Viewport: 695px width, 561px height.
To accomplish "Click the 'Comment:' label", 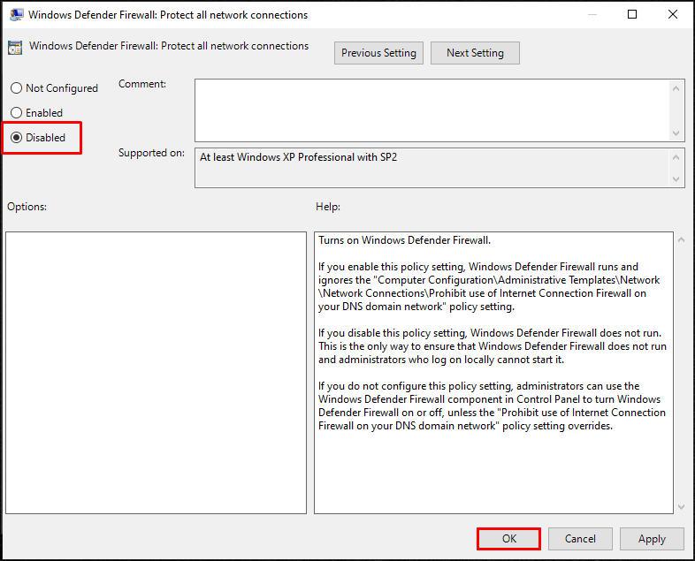I will (141, 84).
